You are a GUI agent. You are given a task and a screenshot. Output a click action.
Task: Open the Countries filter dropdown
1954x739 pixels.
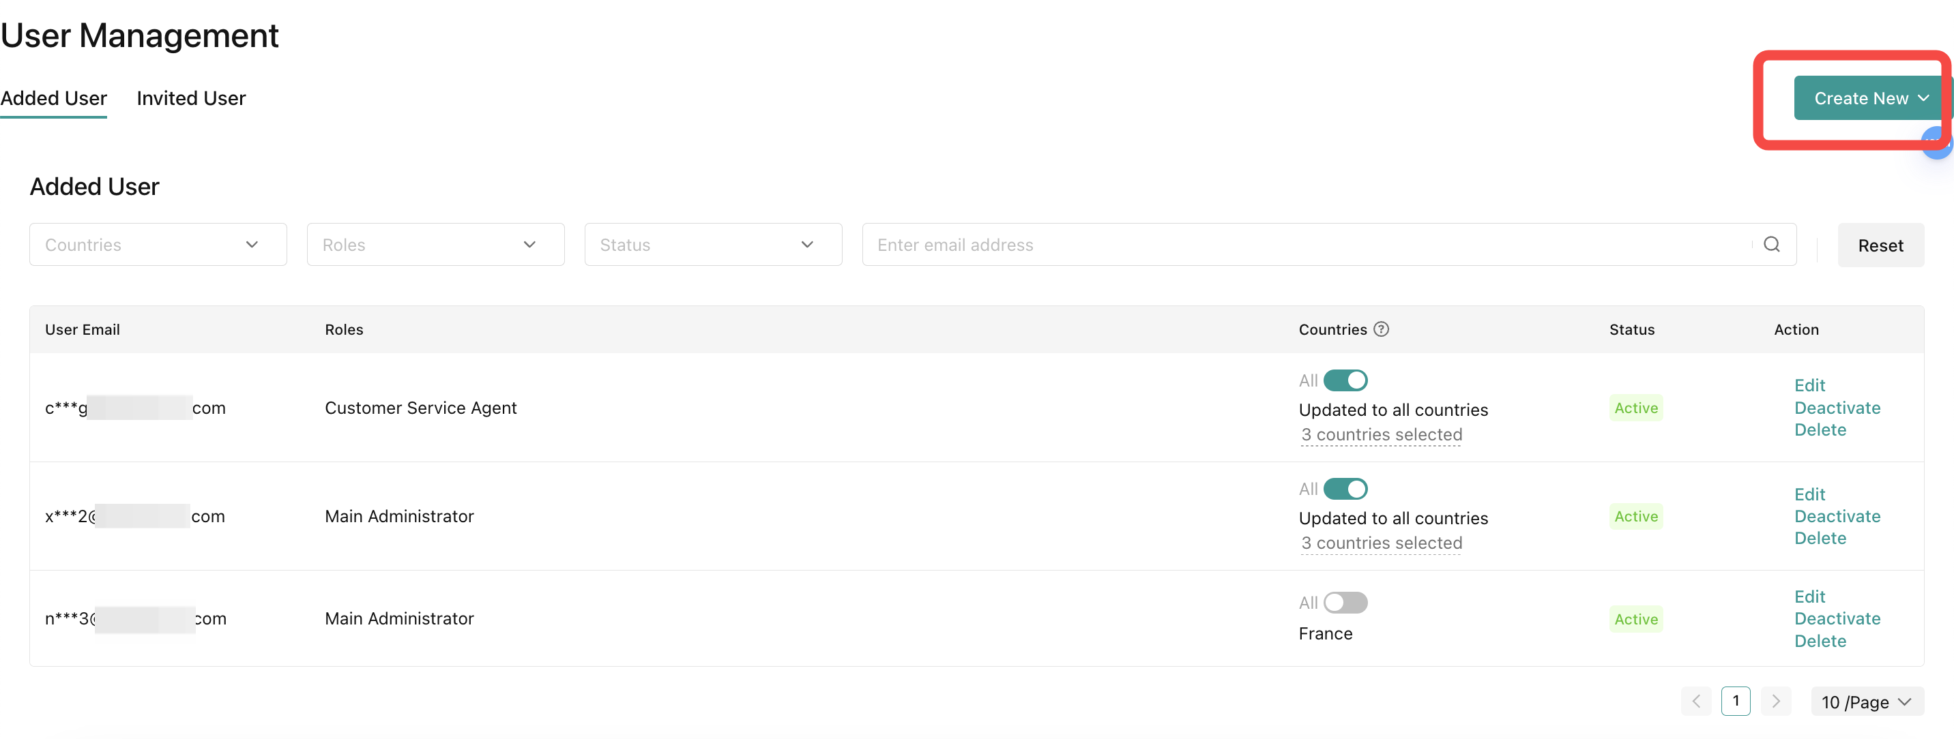coord(158,244)
